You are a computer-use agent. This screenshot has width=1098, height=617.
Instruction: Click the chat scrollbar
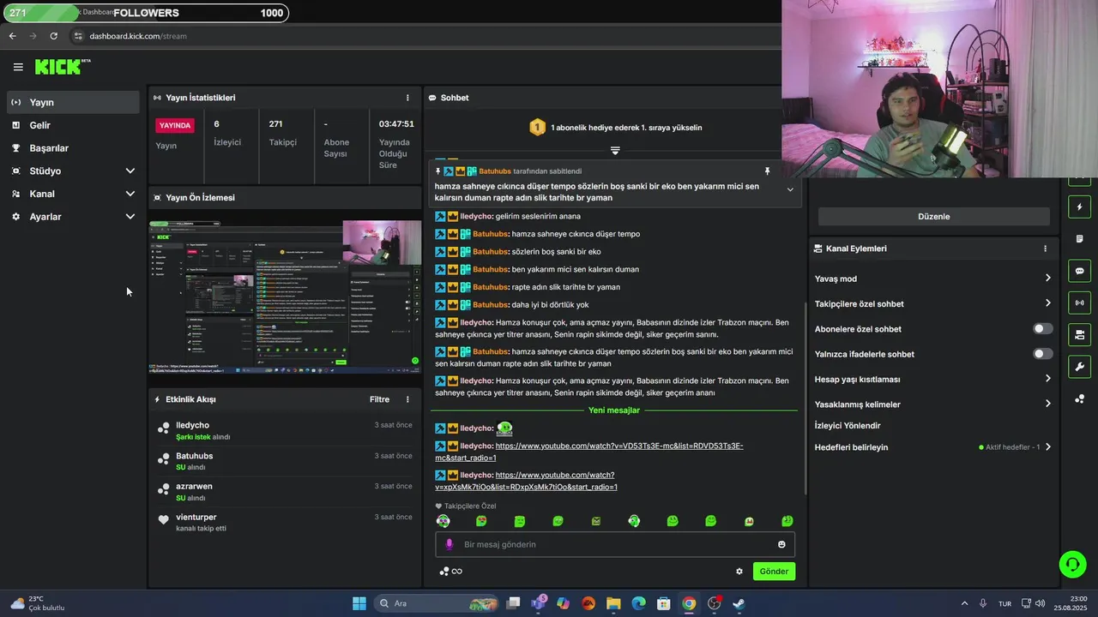point(805,398)
